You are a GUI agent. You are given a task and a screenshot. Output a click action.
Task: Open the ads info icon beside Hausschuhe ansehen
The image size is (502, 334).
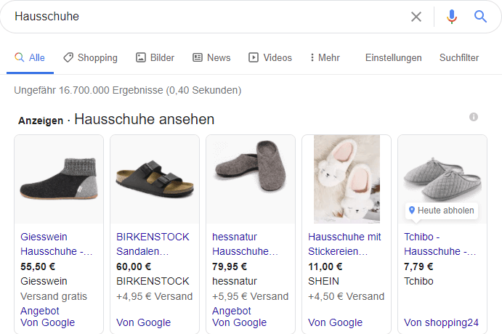(x=474, y=117)
